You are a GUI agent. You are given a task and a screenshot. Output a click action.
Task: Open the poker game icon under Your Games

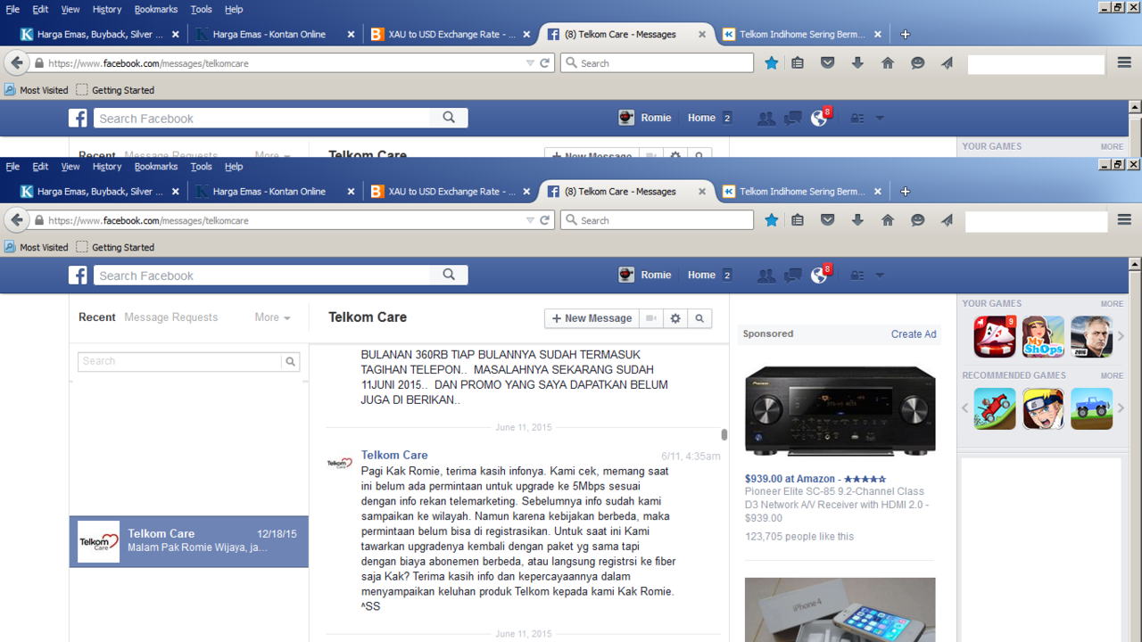pos(995,336)
